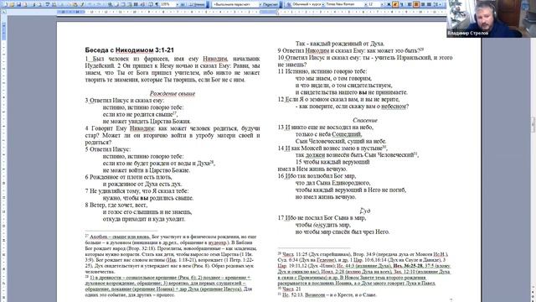
Task: Save the document with the floppy-disk icon
Action: click(18, 4)
